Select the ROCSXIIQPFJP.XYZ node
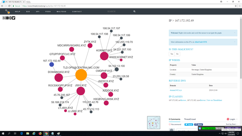Image resolution: width=242 pixels, height=136 pixels. point(60,89)
